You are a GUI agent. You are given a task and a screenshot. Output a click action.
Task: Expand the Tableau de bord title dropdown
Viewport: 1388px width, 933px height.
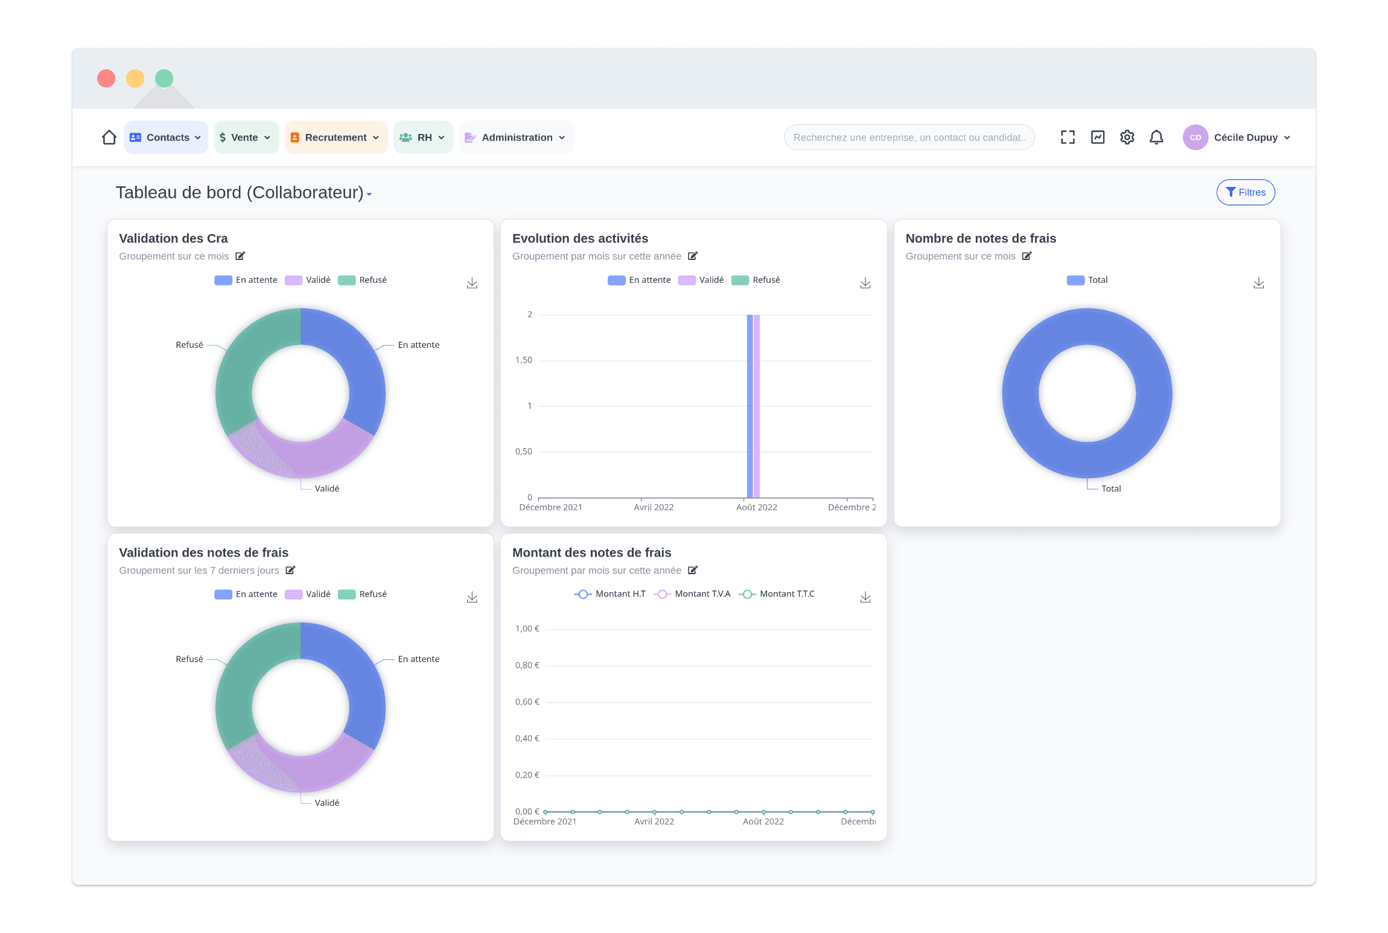[x=369, y=194]
